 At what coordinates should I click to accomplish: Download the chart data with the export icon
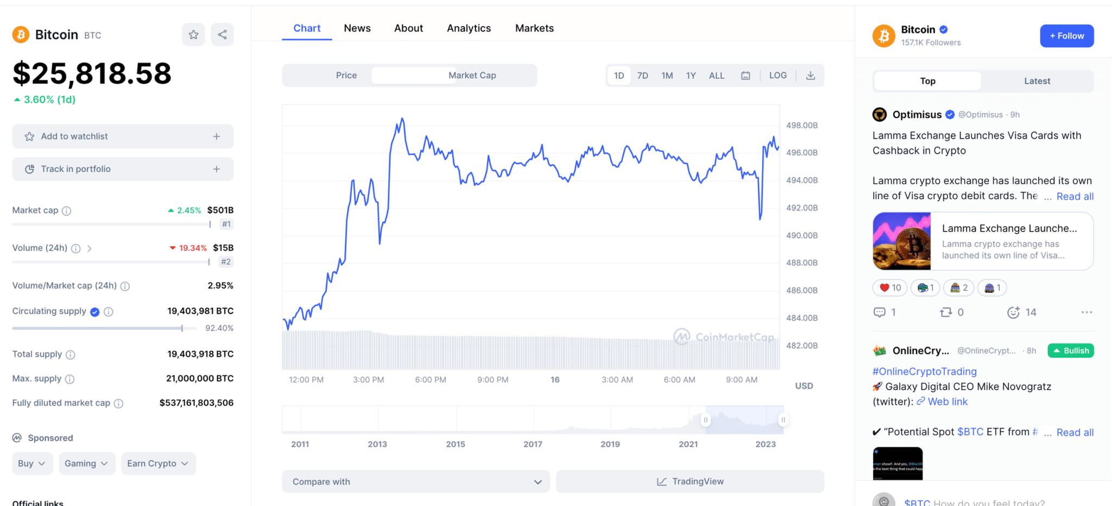click(811, 75)
